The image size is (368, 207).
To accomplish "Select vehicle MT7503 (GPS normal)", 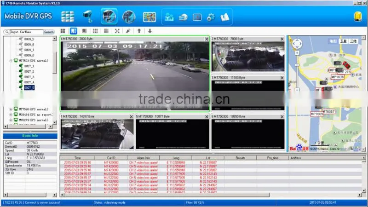I will click(x=34, y=61).
